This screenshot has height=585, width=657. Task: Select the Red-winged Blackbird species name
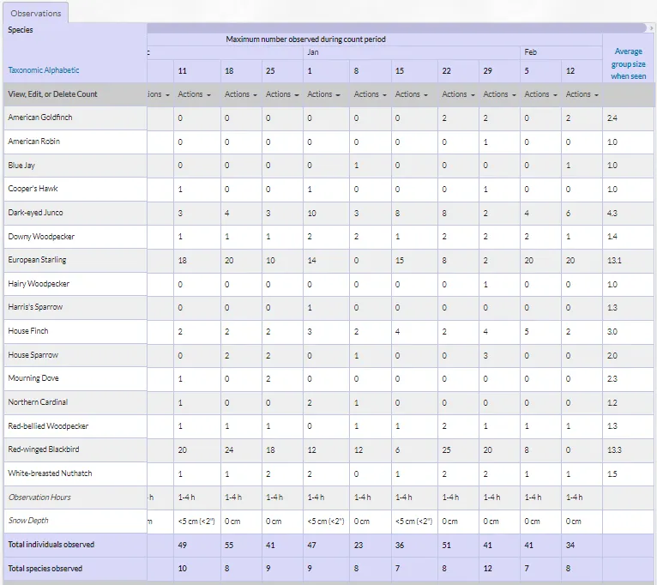click(x=44, y=449)
